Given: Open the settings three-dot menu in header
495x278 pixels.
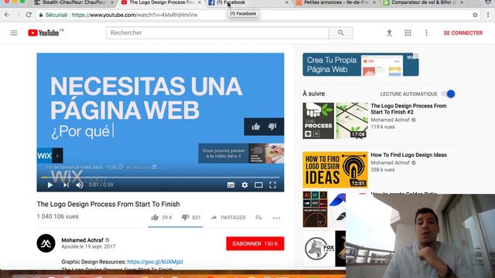Looking at the screenshot, I should [426, 32].
